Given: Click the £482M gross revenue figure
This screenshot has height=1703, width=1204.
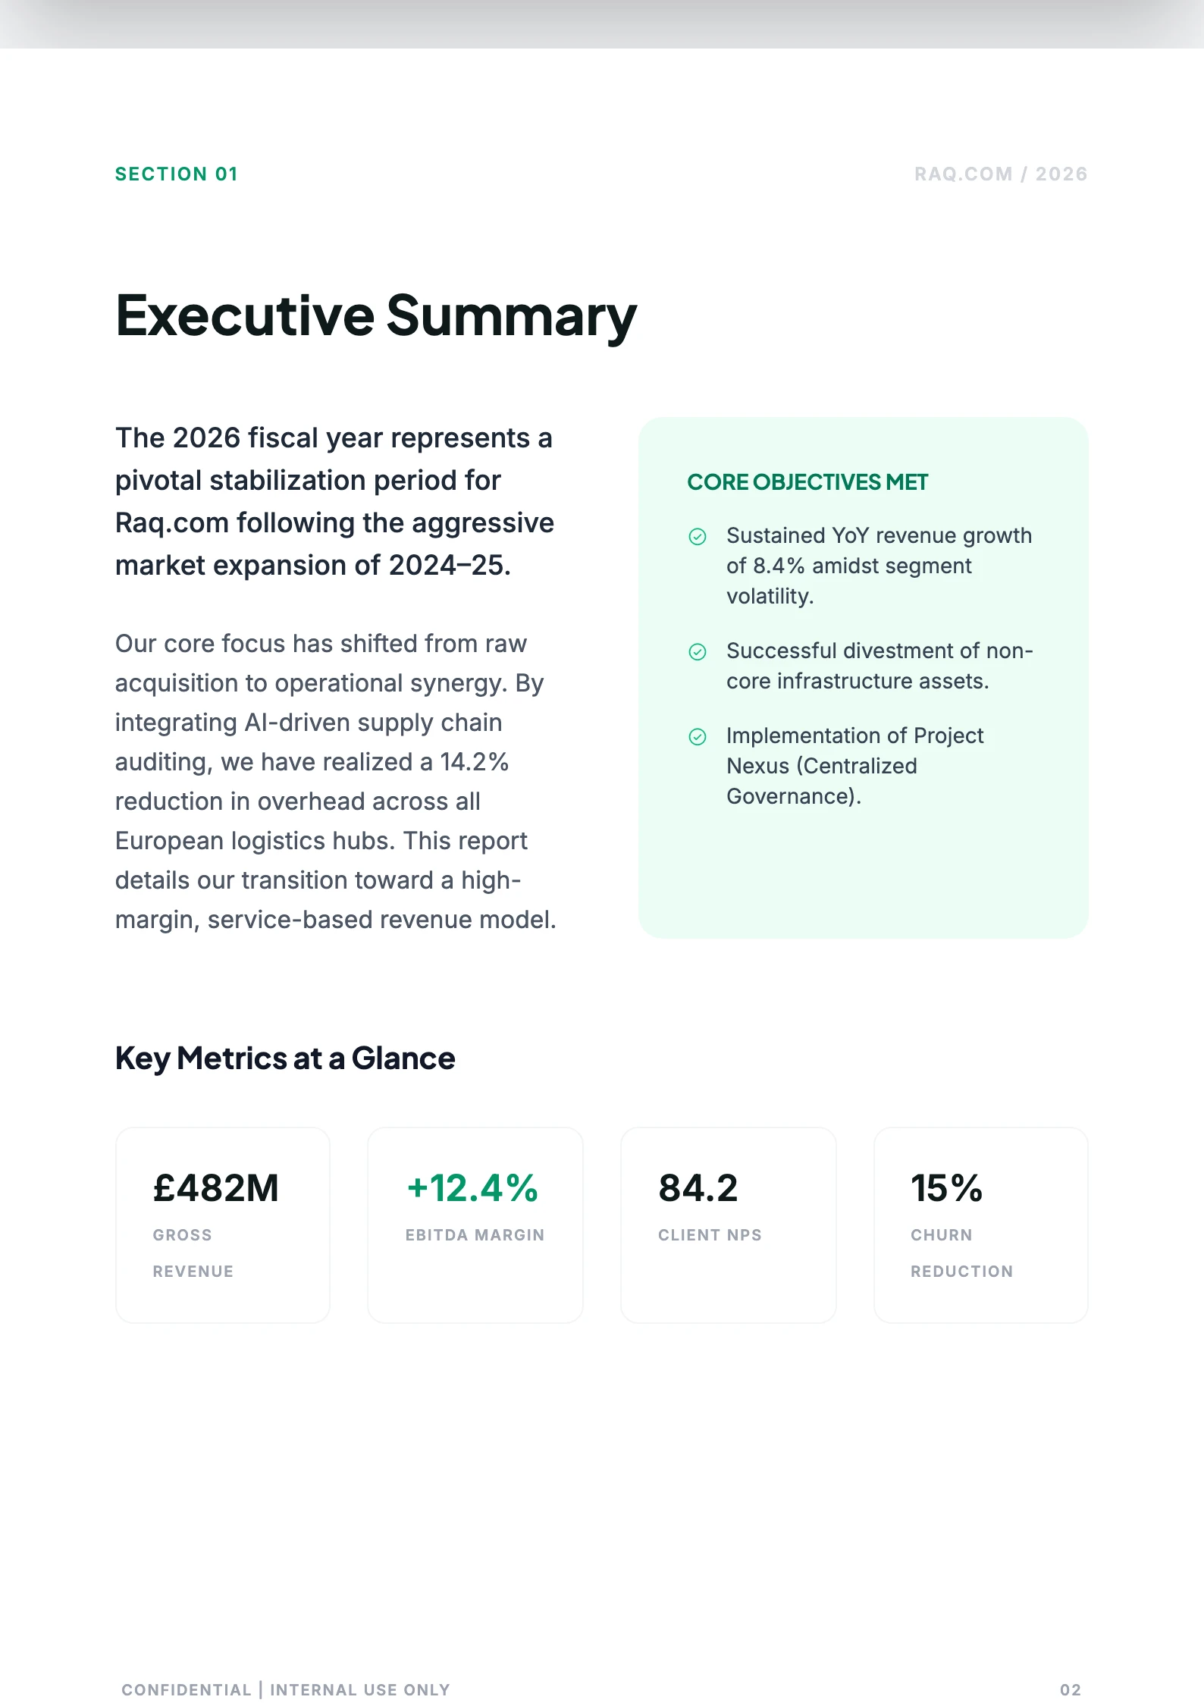Looking at the screenshot, I should click(216, 1188).
